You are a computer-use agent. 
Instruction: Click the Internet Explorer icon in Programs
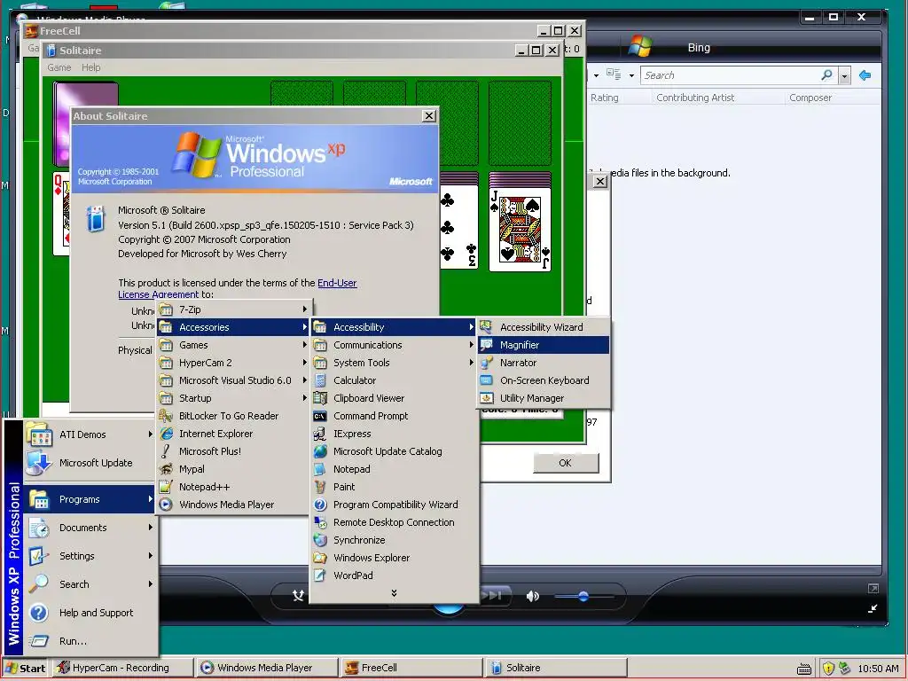point(166,434)
